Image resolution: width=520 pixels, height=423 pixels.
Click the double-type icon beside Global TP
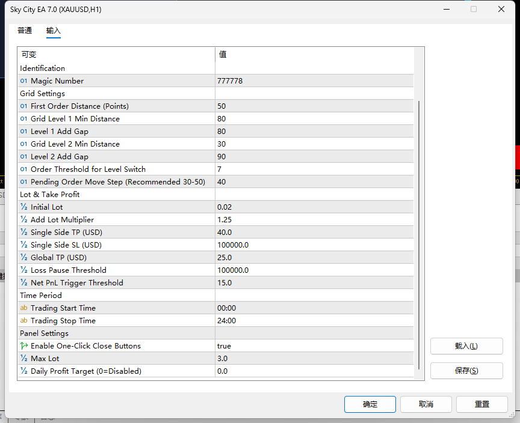23,257
